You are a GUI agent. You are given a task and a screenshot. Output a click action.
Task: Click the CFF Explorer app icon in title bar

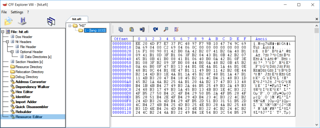[x=4, y=5]
